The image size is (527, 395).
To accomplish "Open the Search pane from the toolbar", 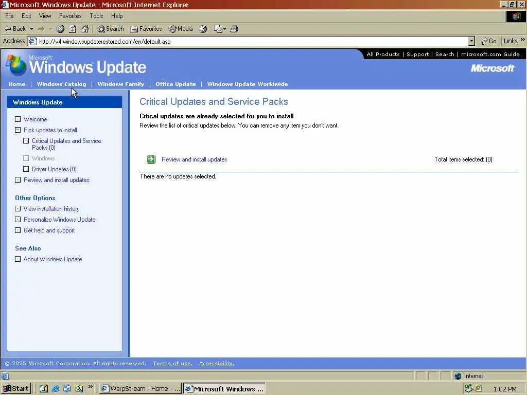I will (111, 29).
